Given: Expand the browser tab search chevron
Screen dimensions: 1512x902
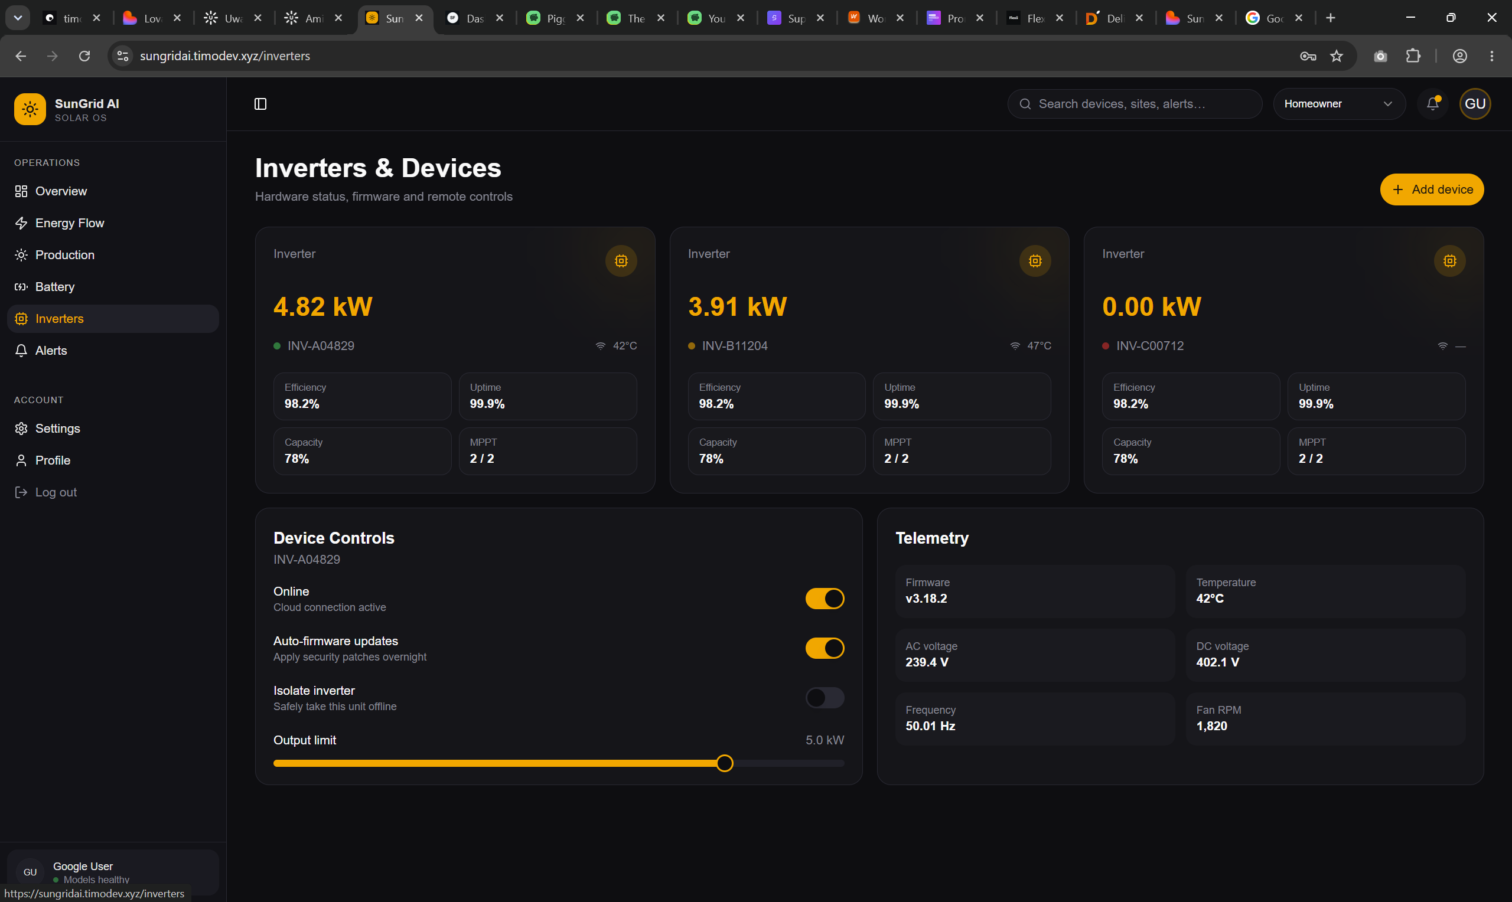Looking at the screenshot, I should pos(18,18).
